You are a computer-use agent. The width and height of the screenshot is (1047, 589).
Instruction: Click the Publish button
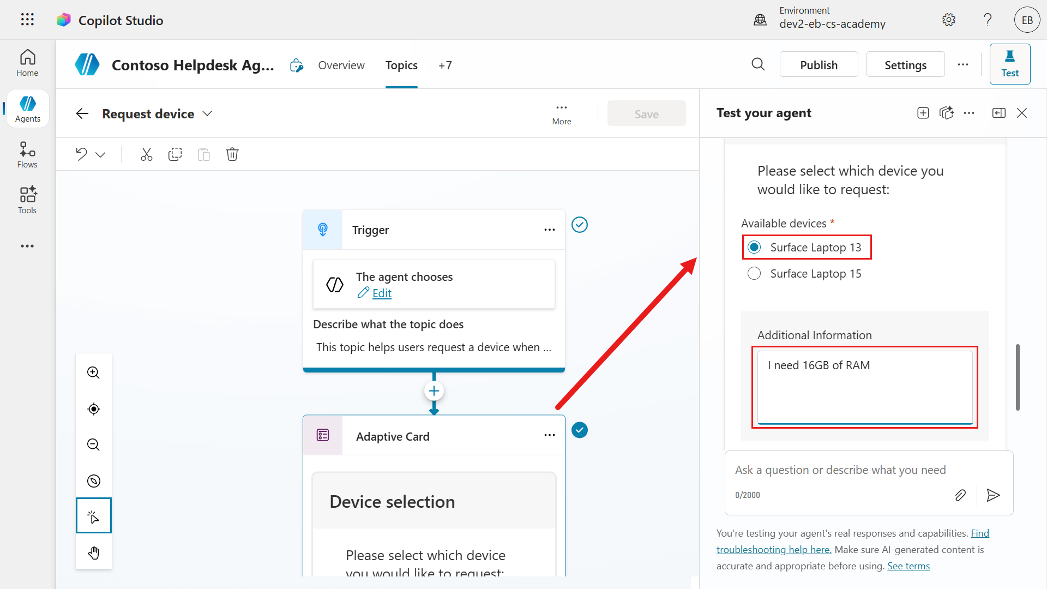(x=819, y=65)
